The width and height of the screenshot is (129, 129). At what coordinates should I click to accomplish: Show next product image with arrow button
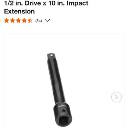click(116, 97)
